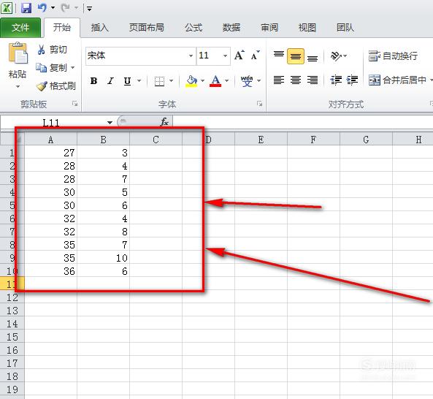
Task: Expand borders dropdown arrow
Action: pos(171,81)
